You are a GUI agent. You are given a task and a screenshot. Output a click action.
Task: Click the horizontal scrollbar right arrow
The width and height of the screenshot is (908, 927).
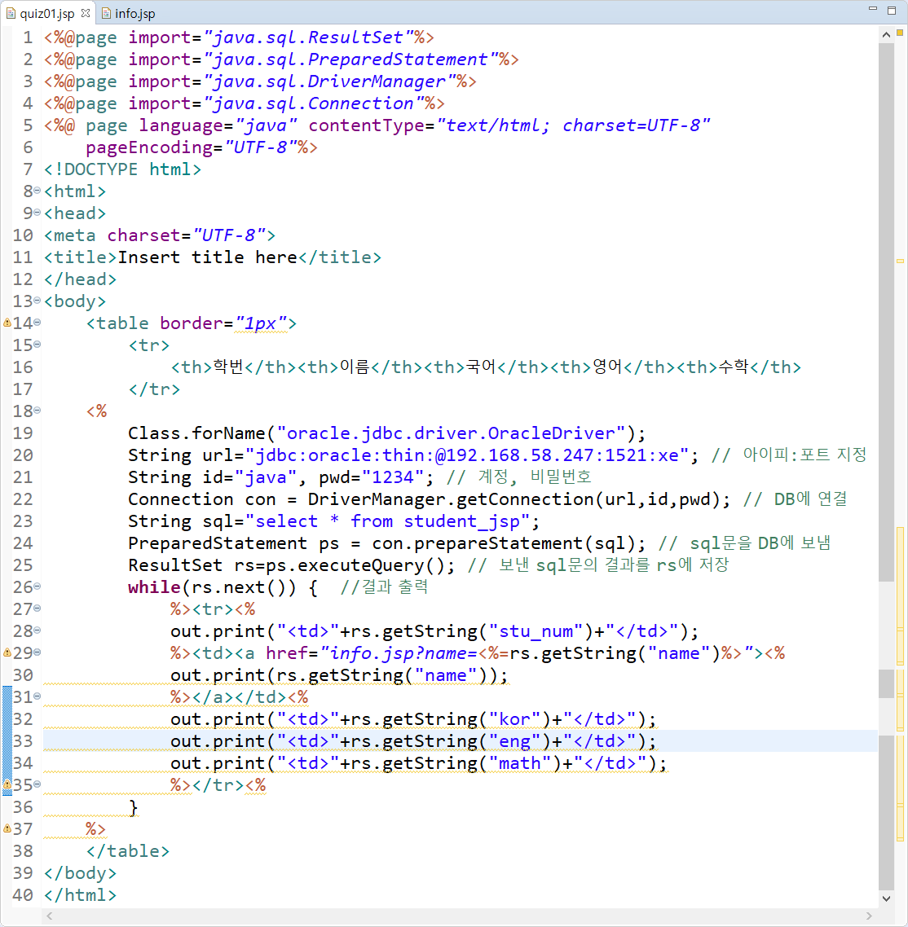tap(869, 916)
